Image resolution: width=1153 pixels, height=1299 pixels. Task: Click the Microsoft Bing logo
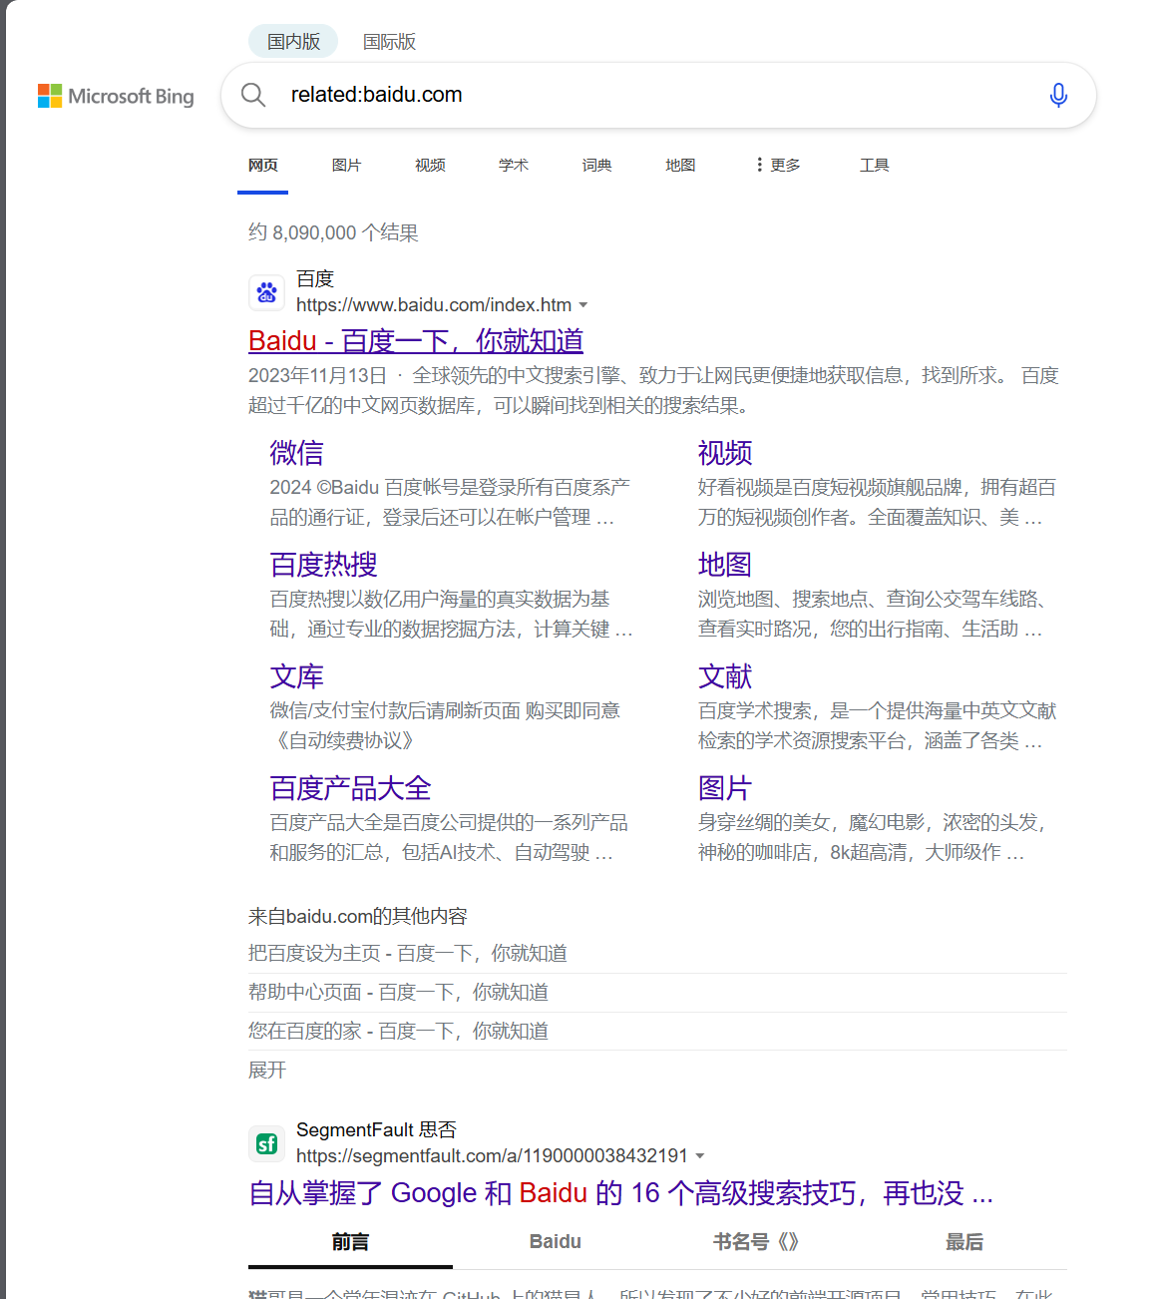pyautogui.click(x=115, y=96)
